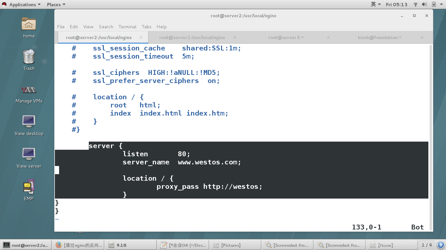Open the terminal Help menu

[x=162, y=27]
